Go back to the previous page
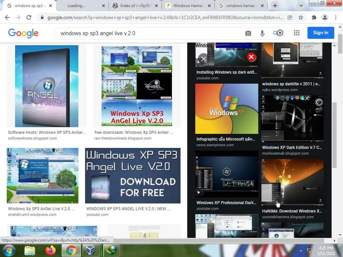343x257 pixels. [7, 17]
